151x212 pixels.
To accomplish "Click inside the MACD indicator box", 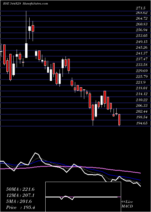I will click(x=83, y=197).
